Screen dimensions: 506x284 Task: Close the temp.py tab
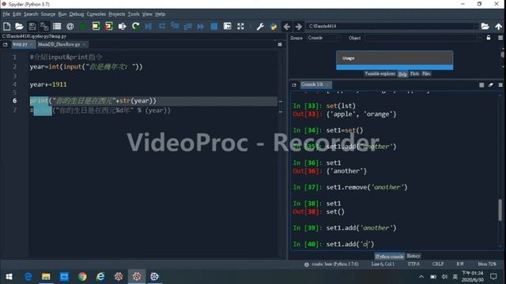[x=32, y=44]
